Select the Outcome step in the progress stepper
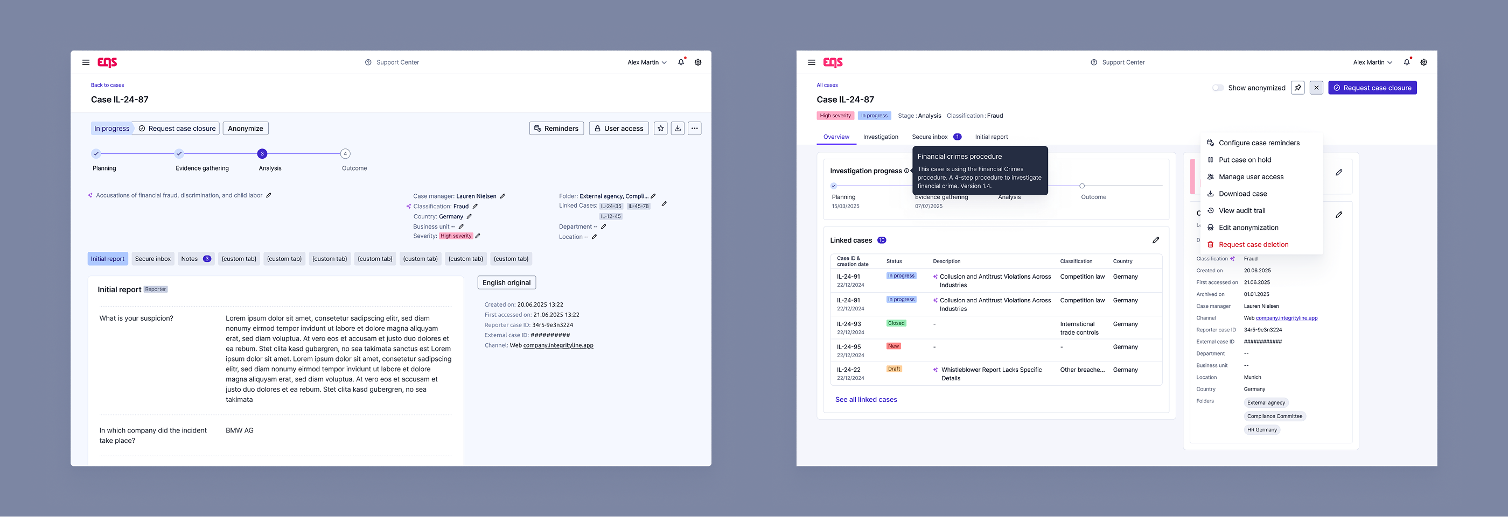Viewport: 1508px width, 517px height. point(345,154)
